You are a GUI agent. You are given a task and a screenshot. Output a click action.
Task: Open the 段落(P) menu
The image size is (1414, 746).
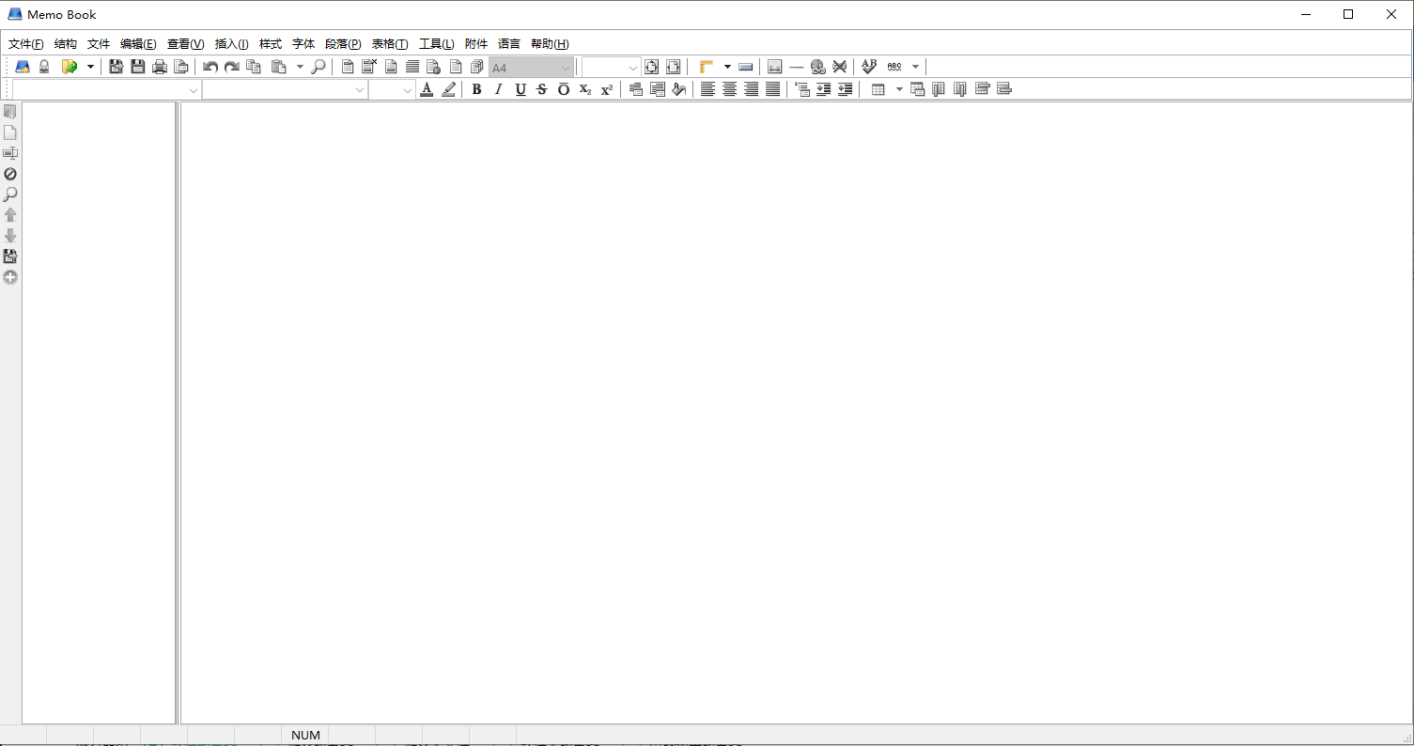(343, 44)
